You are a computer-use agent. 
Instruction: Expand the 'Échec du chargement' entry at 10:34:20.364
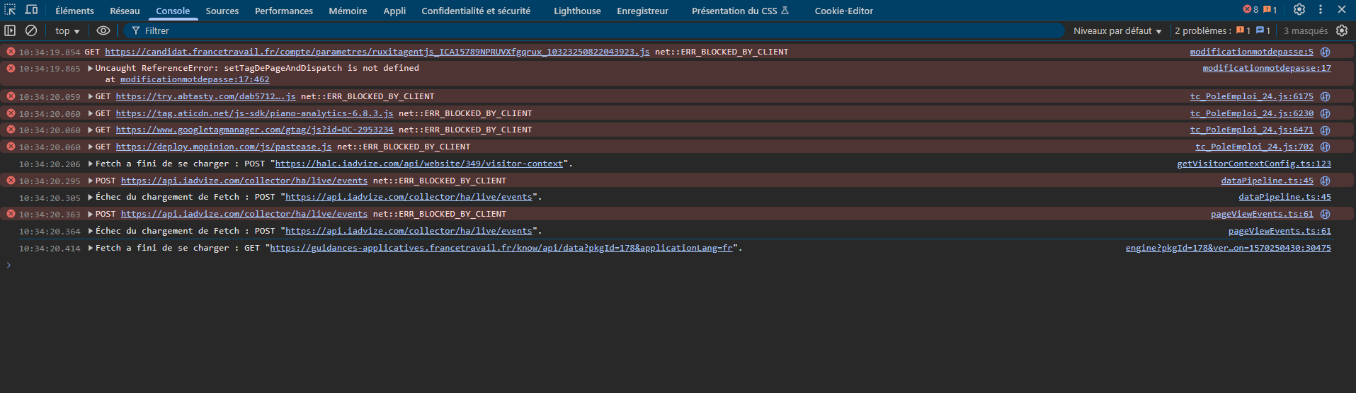tap(91, 231)
